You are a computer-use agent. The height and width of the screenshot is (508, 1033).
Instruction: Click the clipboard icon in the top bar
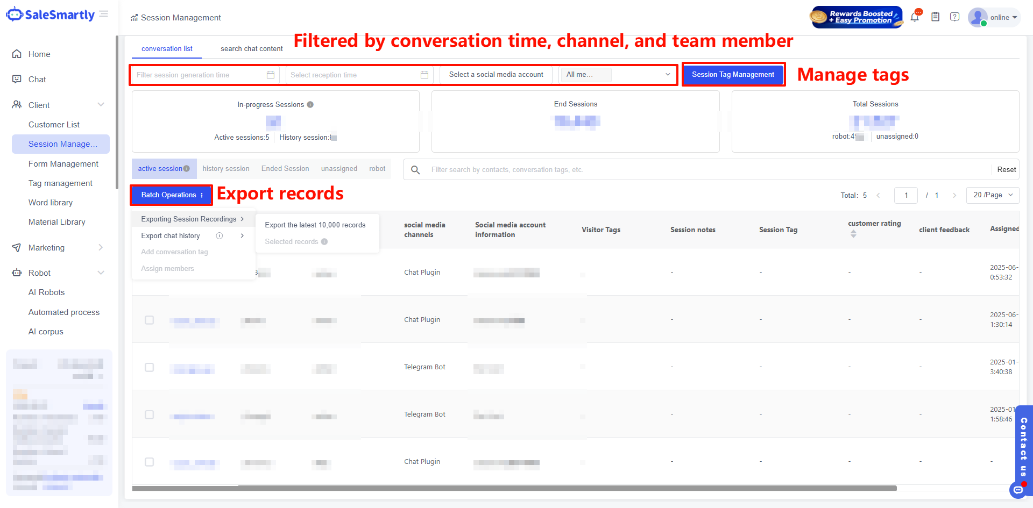click(935, 16)
